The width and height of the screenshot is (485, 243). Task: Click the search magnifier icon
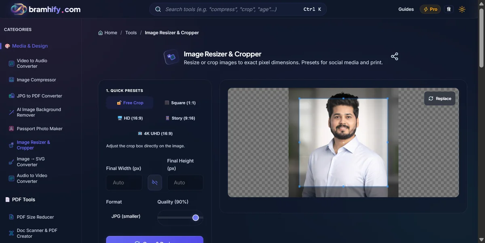(x=158, y=9)
